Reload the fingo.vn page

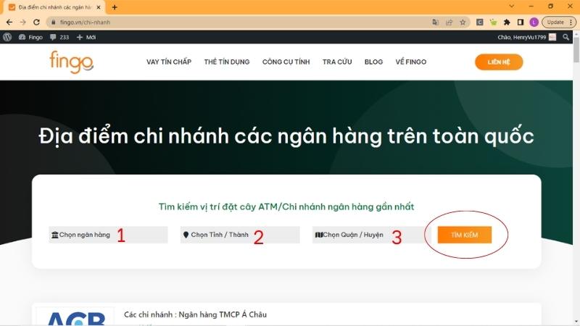36,22
